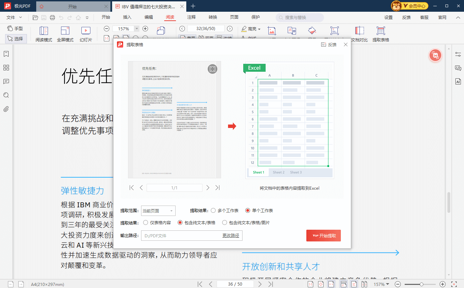The width and height of the screenshot is (464, 288).
Task: Open the 文档对比 document compare tool
Action: tap(359, 33)
